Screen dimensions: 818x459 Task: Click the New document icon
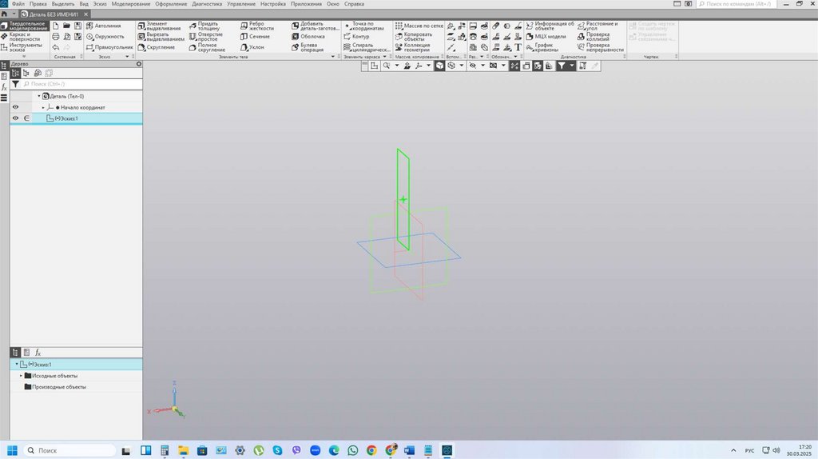(56, 26)
